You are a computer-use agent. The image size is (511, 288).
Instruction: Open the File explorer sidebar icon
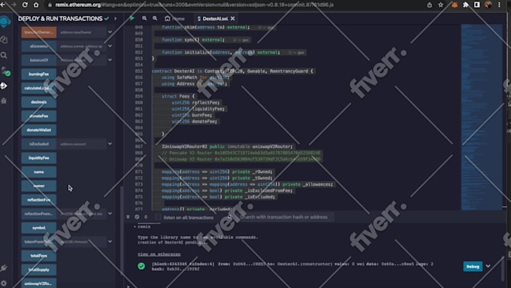pyautogui.click(x=4, y=40)
